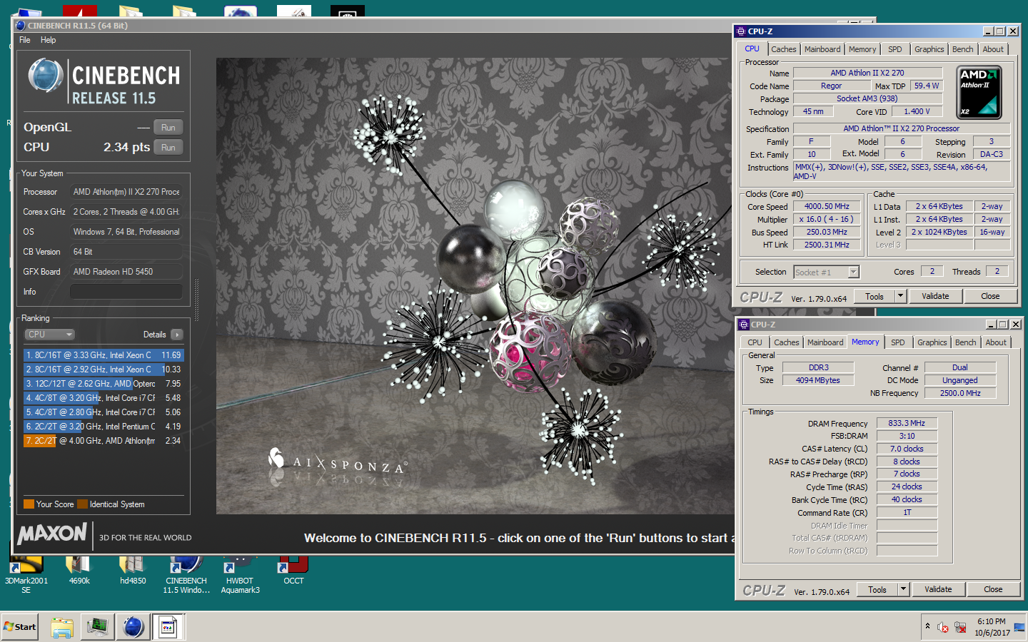Screen dimensions: 1028x642
Task: Switch to Caches tab in lower CPU-Z
Action: pyautogui.click(x=786, y=342)
